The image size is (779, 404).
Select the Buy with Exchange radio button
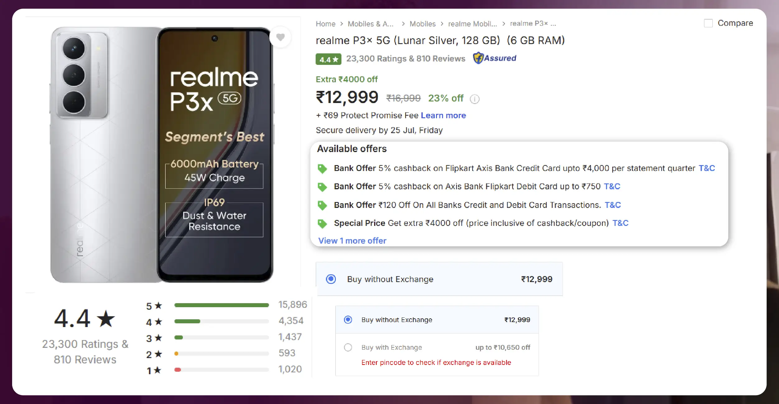(x=348, y=347)
